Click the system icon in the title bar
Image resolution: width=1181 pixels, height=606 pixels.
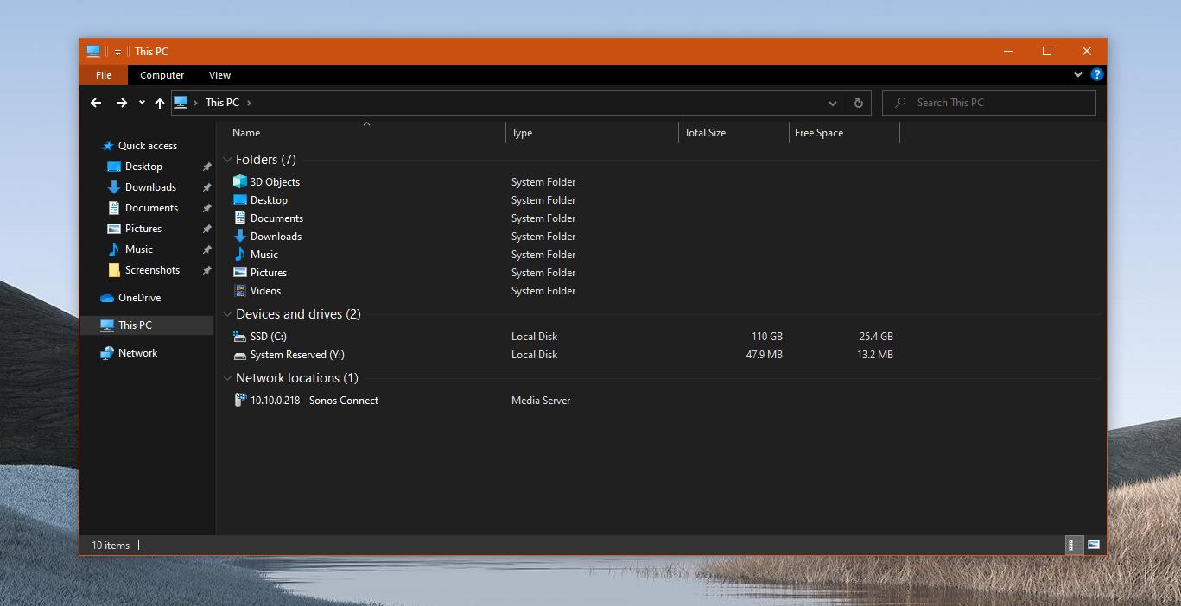[x=93, y=51]
